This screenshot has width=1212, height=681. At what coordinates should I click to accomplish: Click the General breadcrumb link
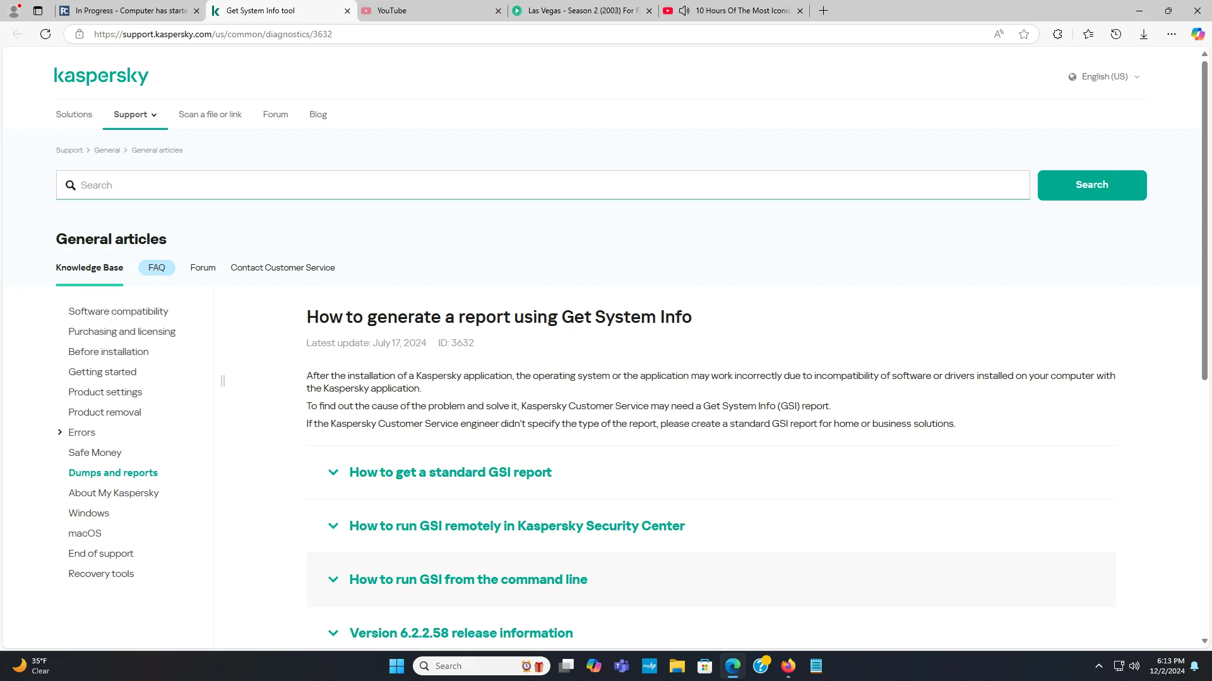point(107,150)
